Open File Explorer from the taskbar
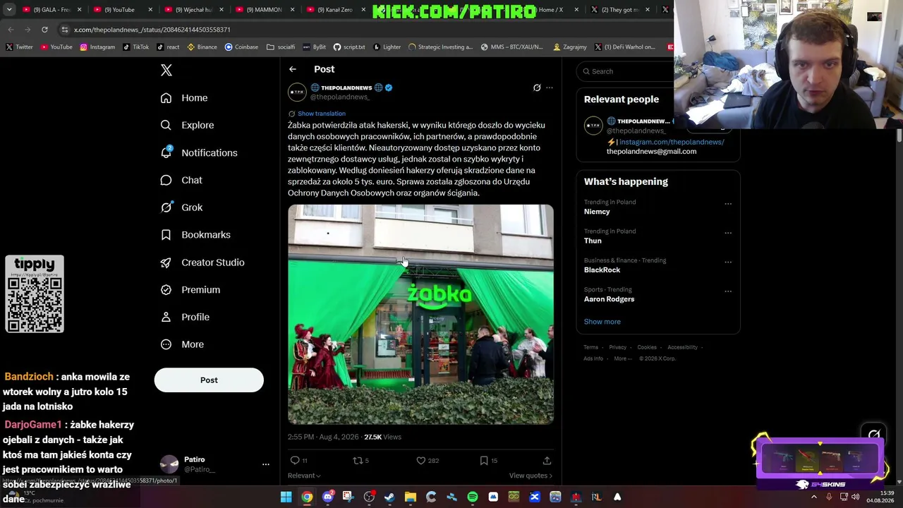This screenshot has height=508, width=903. 410,497
